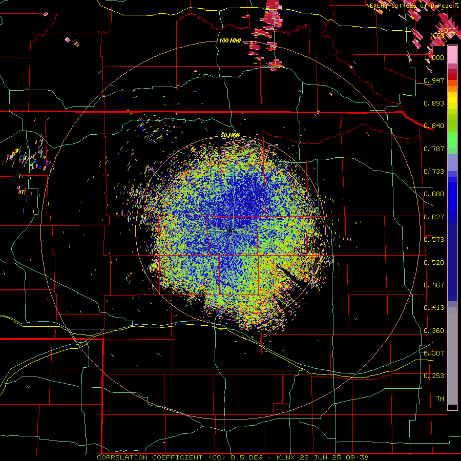The image size is (461, 461).
Task: Click the DCC label near top right
Action: [x=450, y=31]
